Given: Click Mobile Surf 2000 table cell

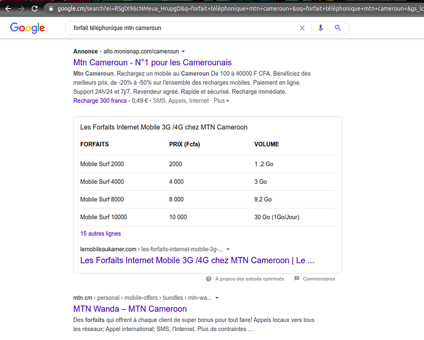Looking at the screenshot, I should 102,164.
